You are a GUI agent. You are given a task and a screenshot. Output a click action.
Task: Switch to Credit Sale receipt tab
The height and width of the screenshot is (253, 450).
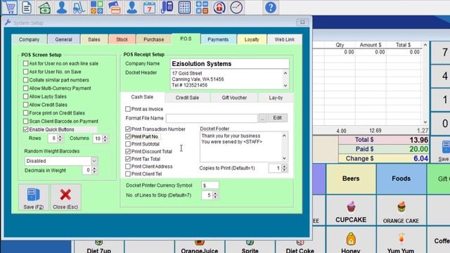click(x=187, y=98)
